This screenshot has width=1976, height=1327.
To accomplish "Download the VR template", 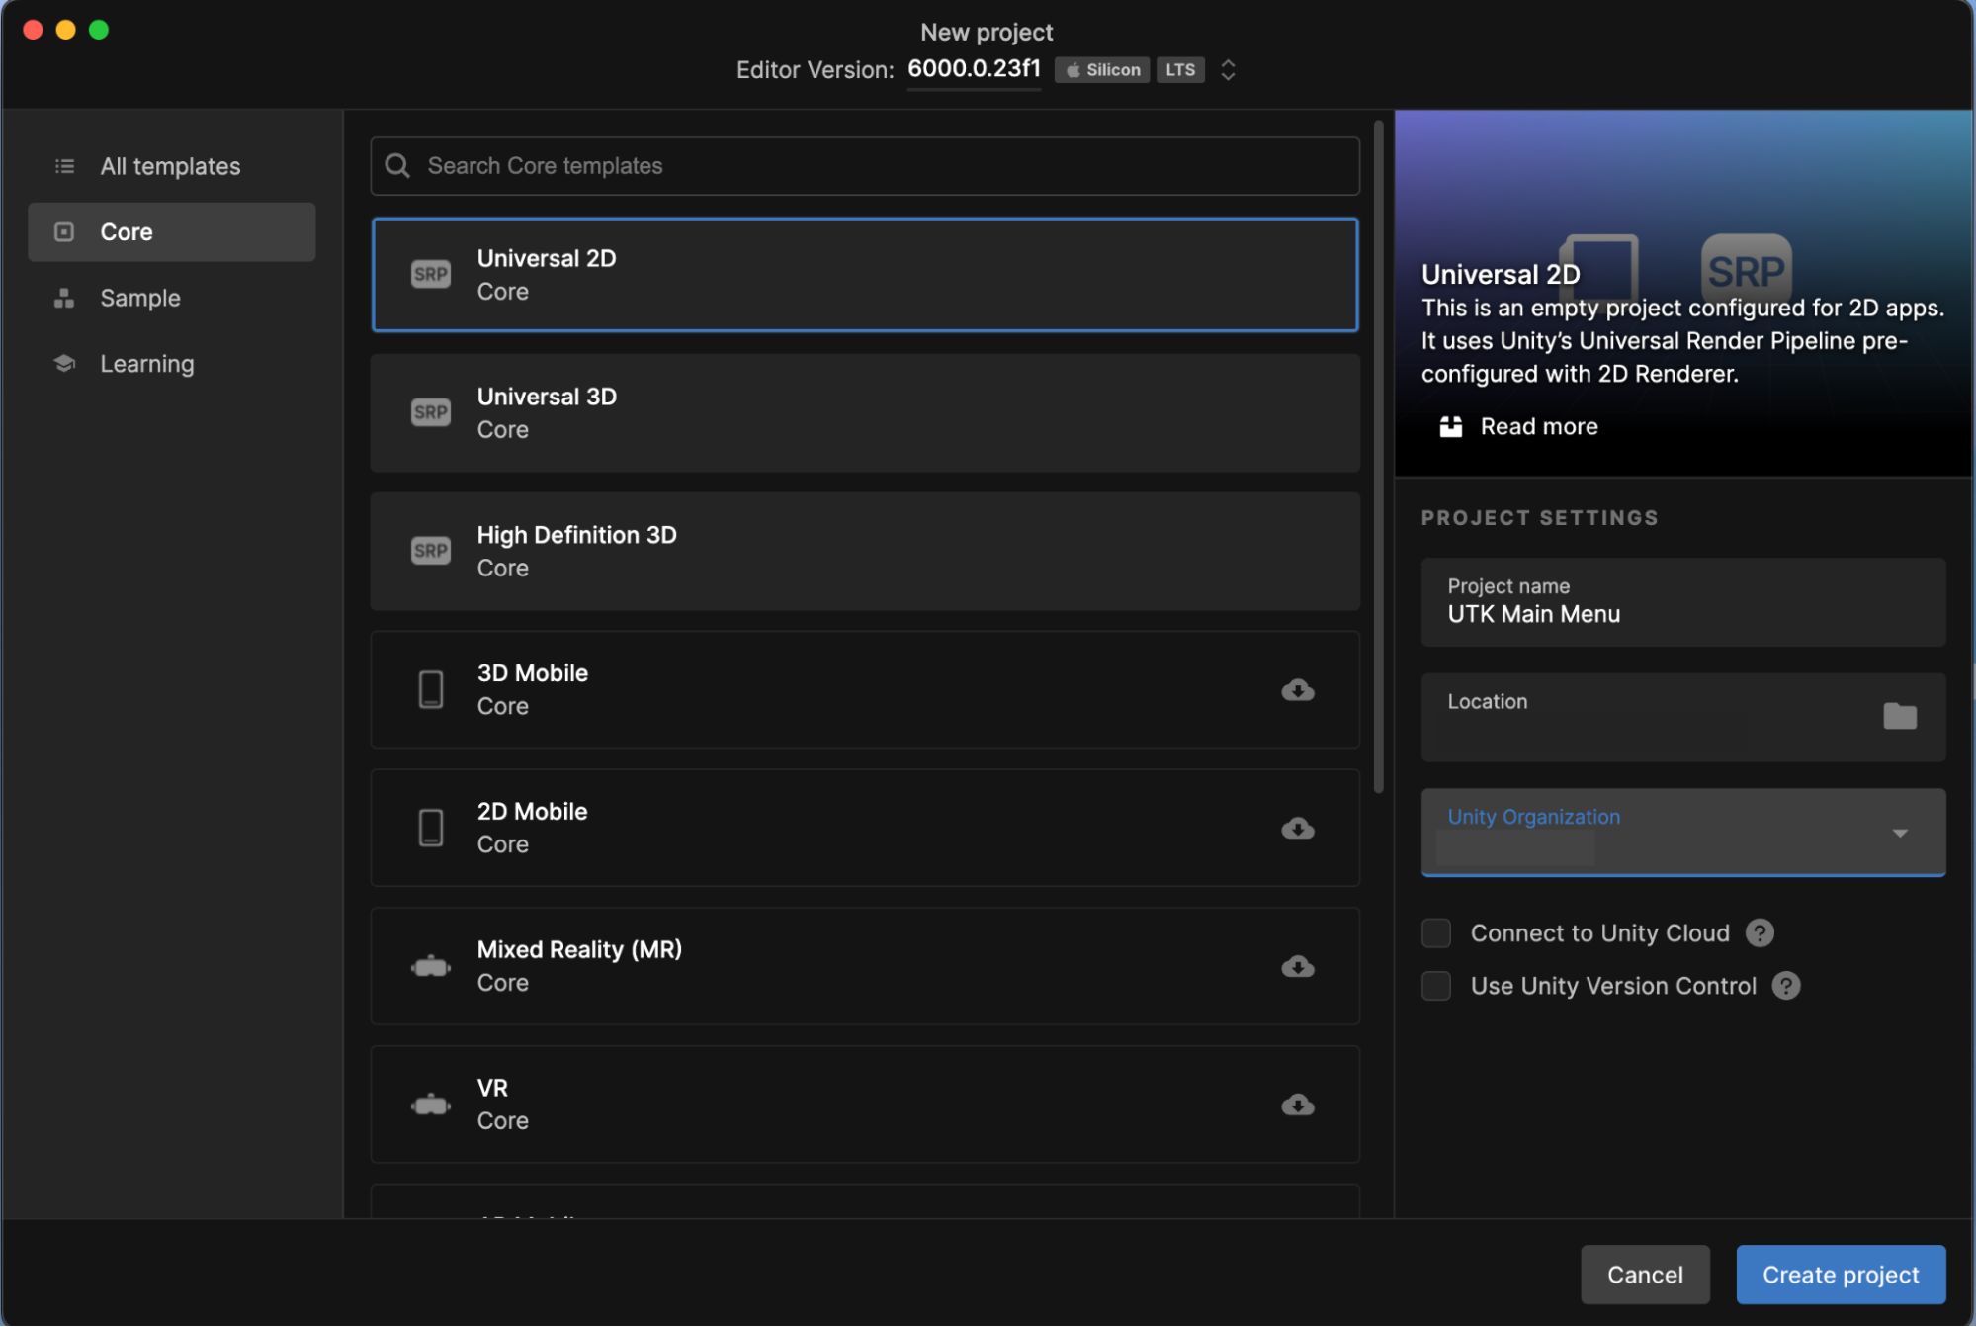I will [1297, 1105].
